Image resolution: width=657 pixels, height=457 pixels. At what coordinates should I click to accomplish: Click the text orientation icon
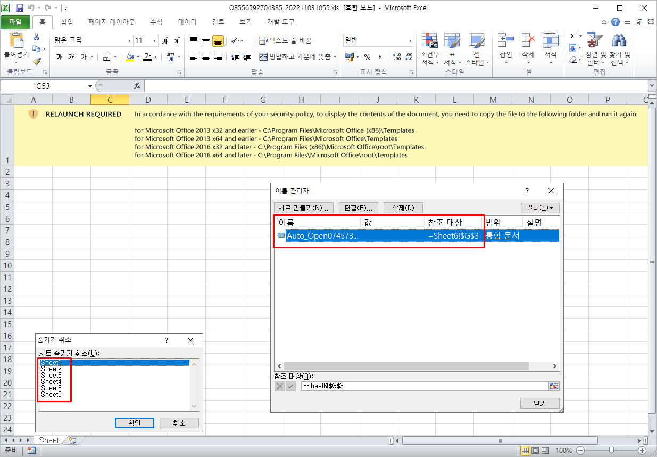click(235, 41)
